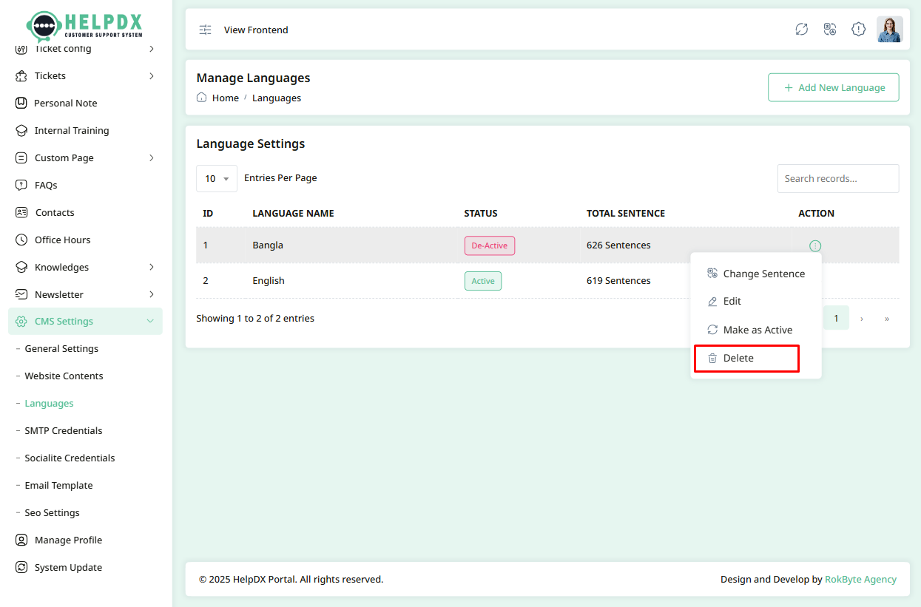Open Personal Note in sidebar
This screenshot has height=607, width=921.
tap(65, 104)
